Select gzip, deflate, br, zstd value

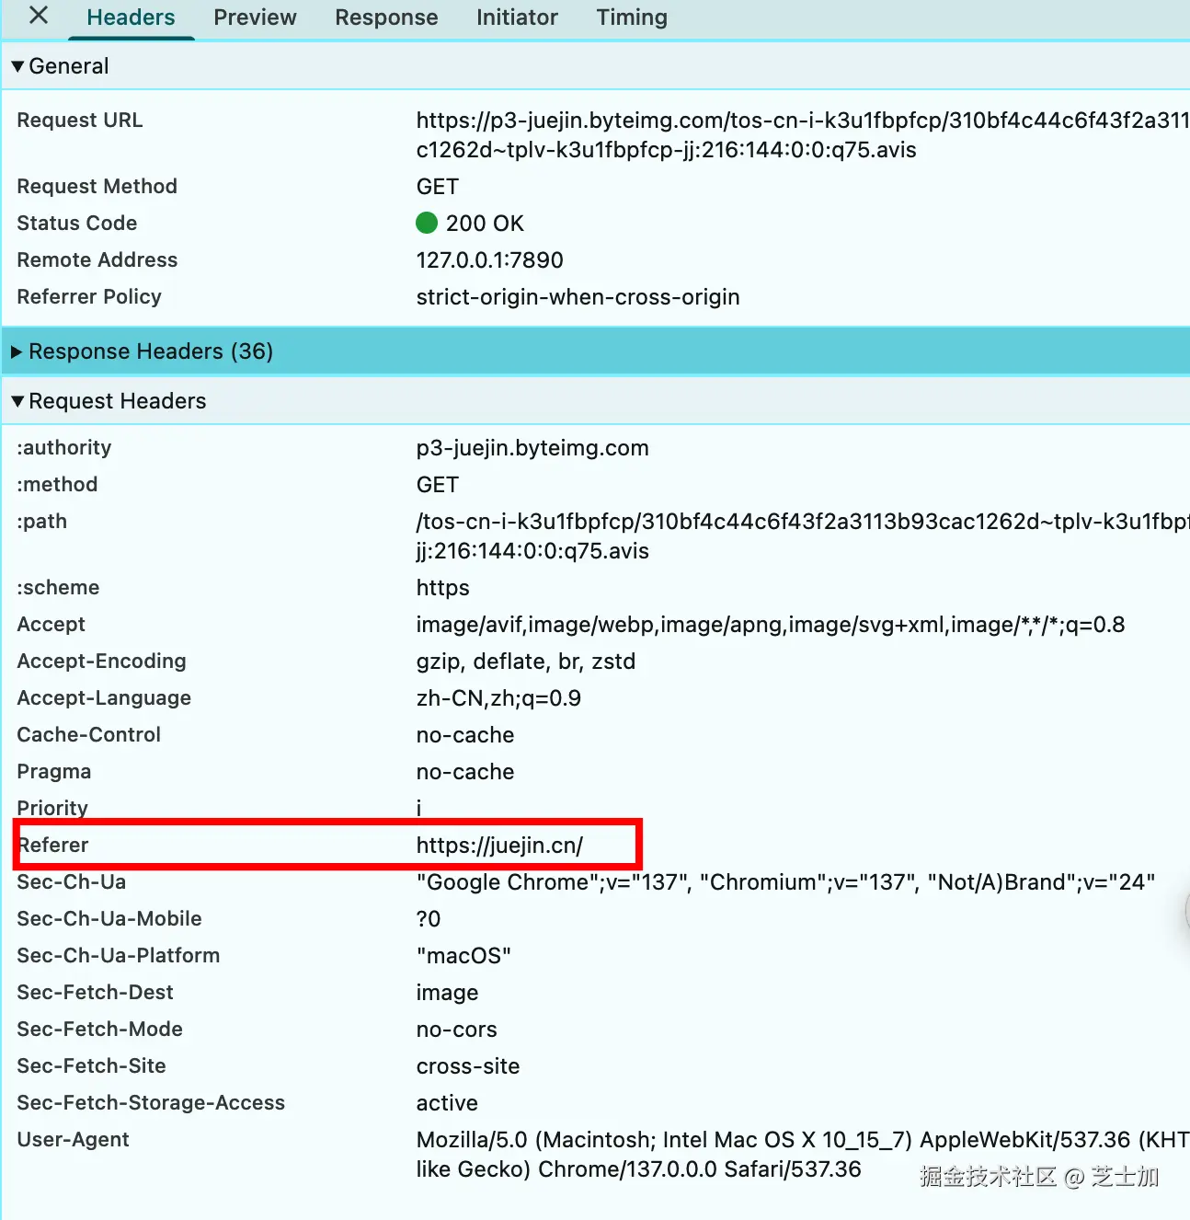pos(526,662)
